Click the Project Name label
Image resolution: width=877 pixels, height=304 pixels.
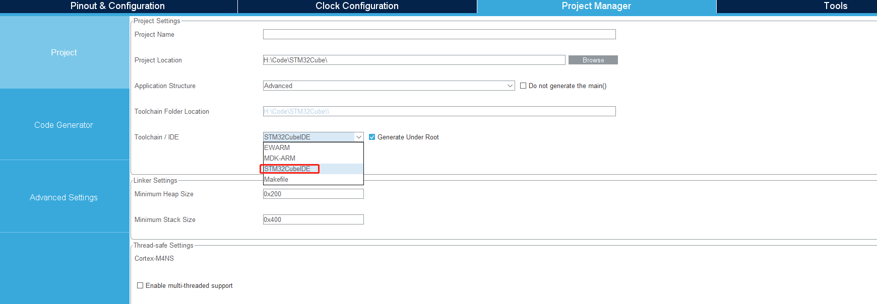[154, 34]
